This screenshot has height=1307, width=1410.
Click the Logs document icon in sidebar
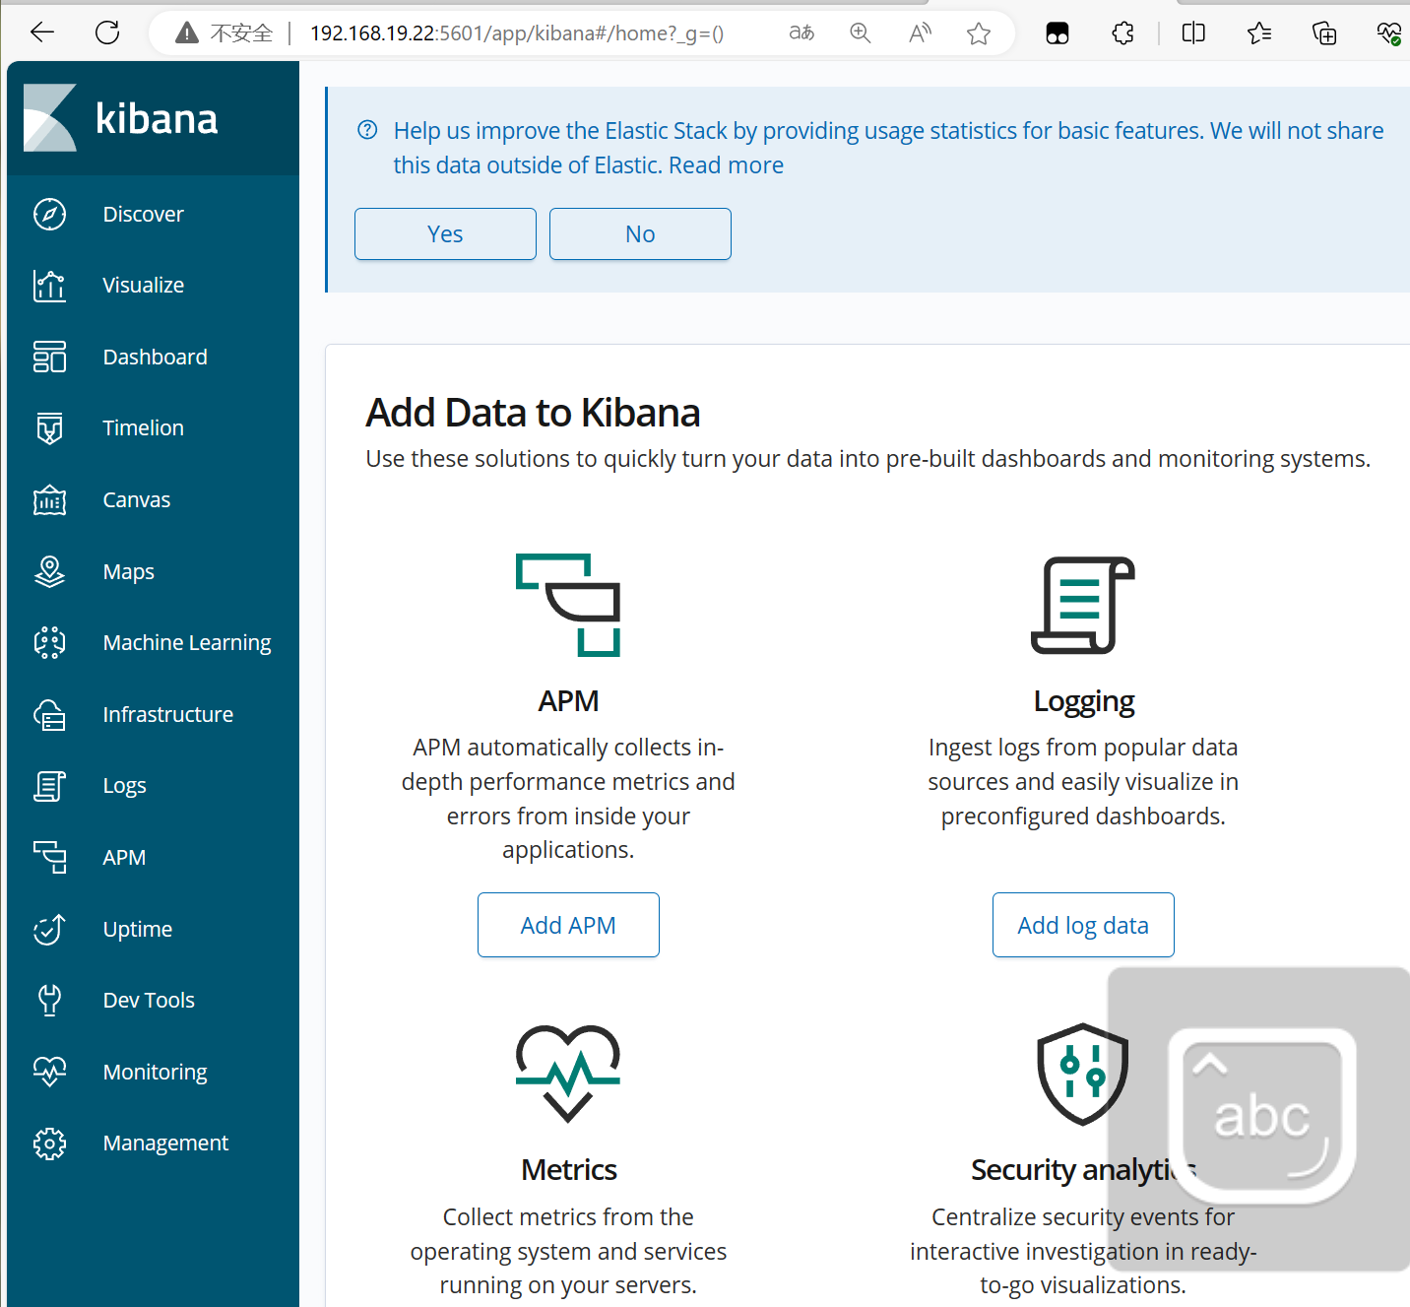pos(49,786)
